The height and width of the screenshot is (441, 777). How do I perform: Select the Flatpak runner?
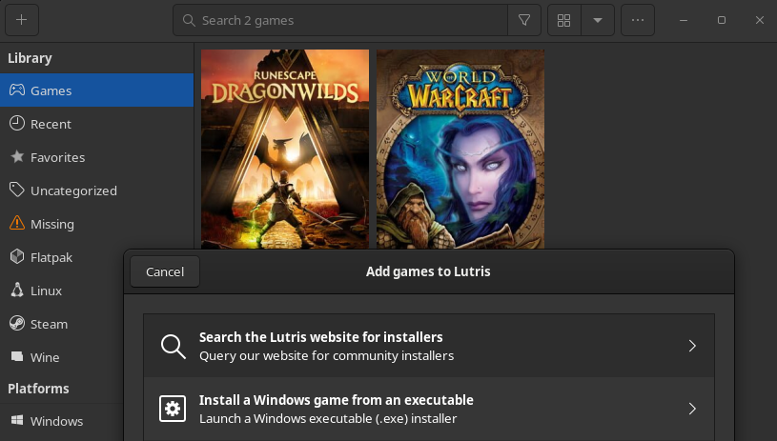61,257
